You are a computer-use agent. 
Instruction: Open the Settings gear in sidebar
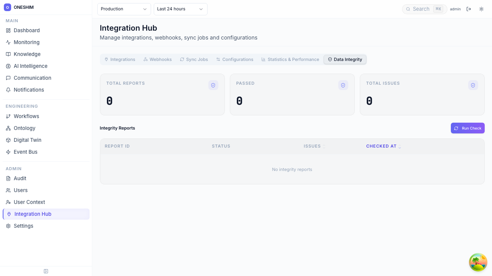23,226
